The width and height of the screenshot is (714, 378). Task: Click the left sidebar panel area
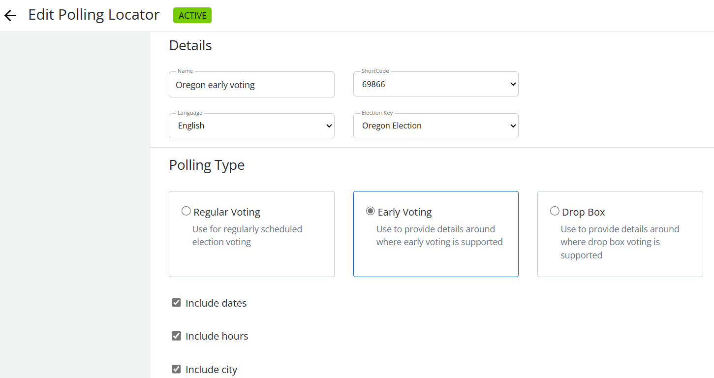(x=74, y=197)
